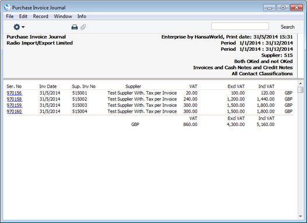Open invoice 970160 link

point(14,111)
